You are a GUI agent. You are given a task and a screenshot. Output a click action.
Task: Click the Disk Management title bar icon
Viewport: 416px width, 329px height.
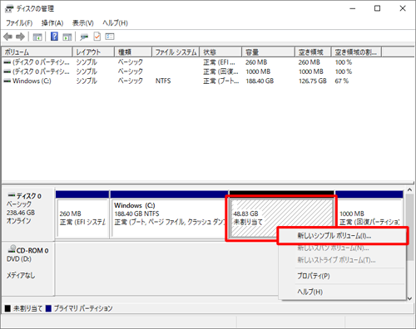9,9
